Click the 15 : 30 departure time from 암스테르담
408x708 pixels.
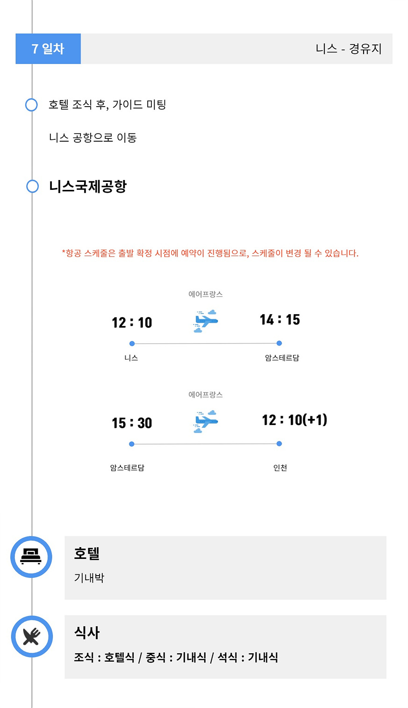click(132, 423)
